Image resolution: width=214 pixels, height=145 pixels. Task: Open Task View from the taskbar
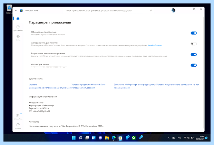87,138
